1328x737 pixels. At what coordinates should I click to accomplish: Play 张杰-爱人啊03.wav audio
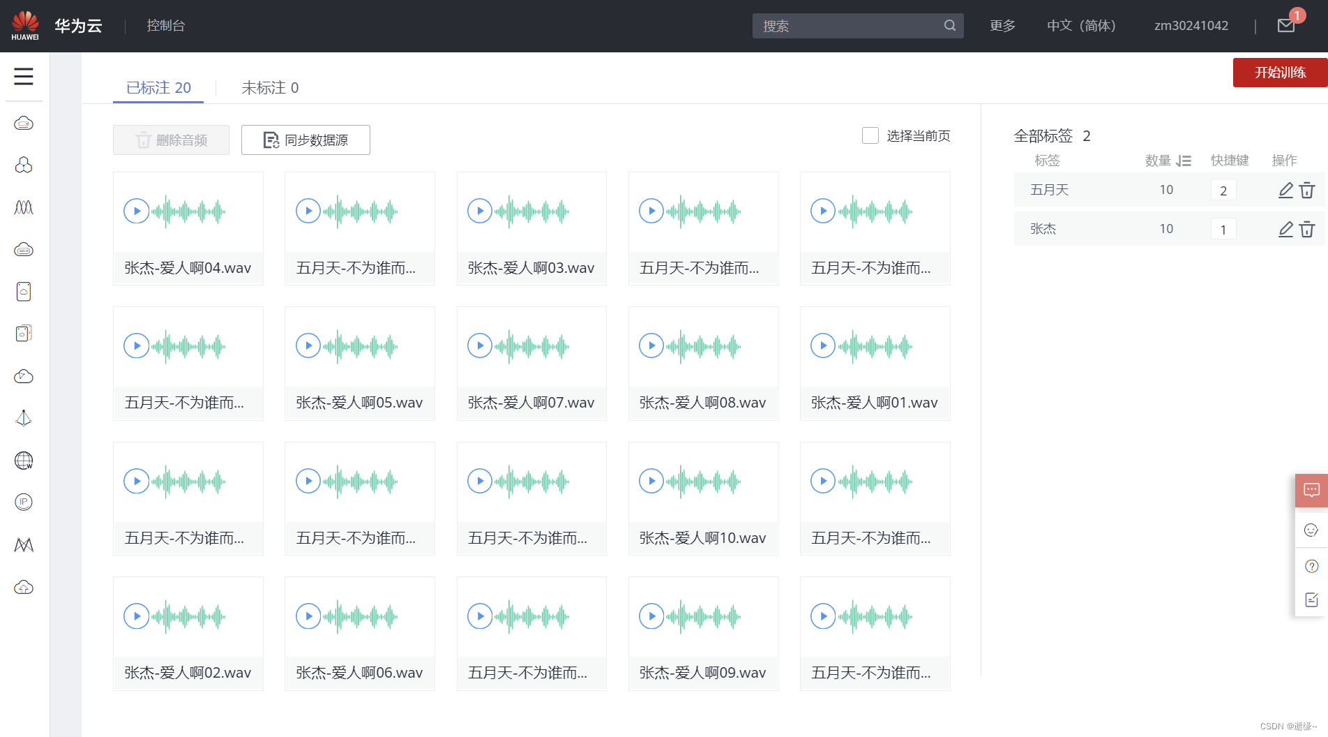click(x=480, y=211)
